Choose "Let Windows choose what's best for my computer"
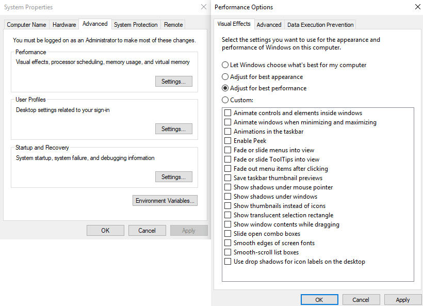 225,65
